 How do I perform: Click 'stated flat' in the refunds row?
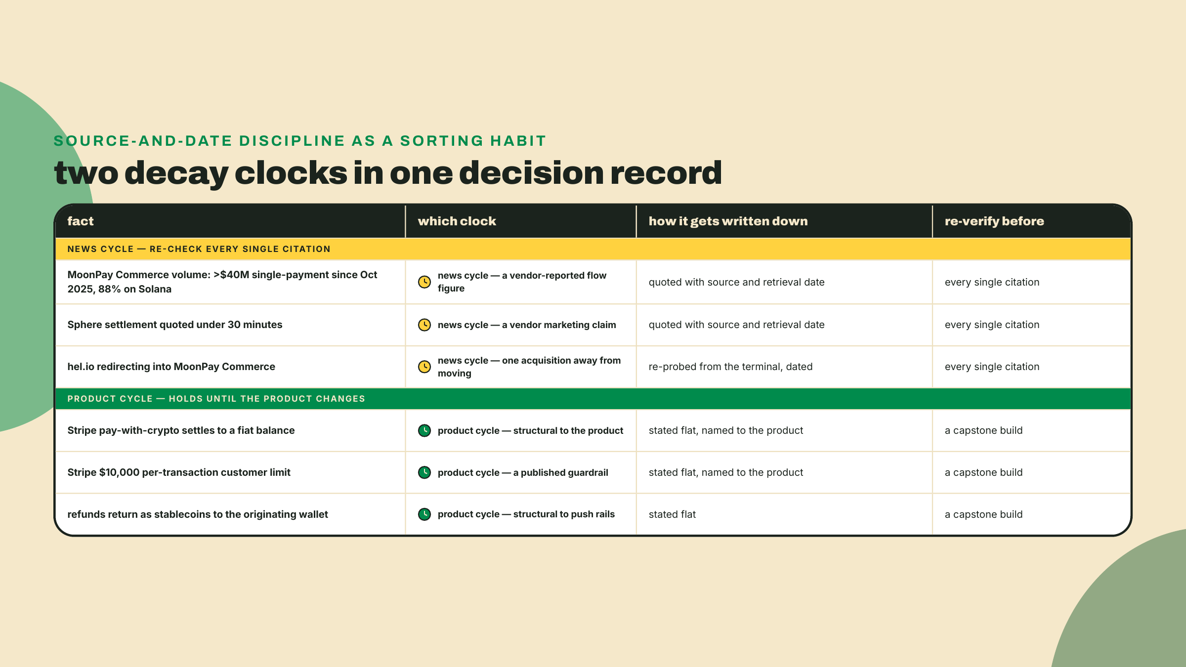[x=673, y=514]
